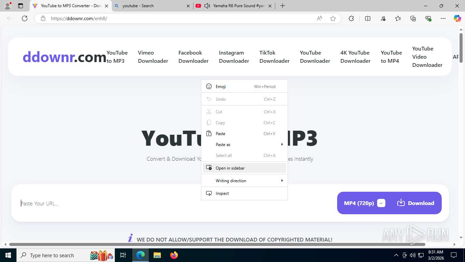Open Firefox from the taskbar

point(174,255)
